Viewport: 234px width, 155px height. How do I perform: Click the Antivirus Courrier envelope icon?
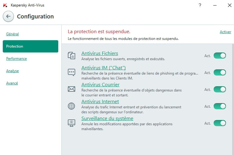72,89
